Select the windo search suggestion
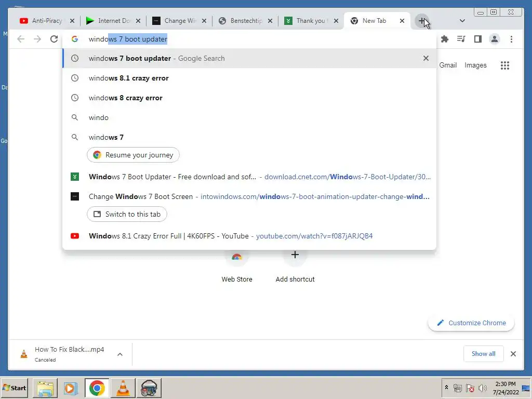The height and width of the screenshot is (399, 532). [x=249, y=117]
